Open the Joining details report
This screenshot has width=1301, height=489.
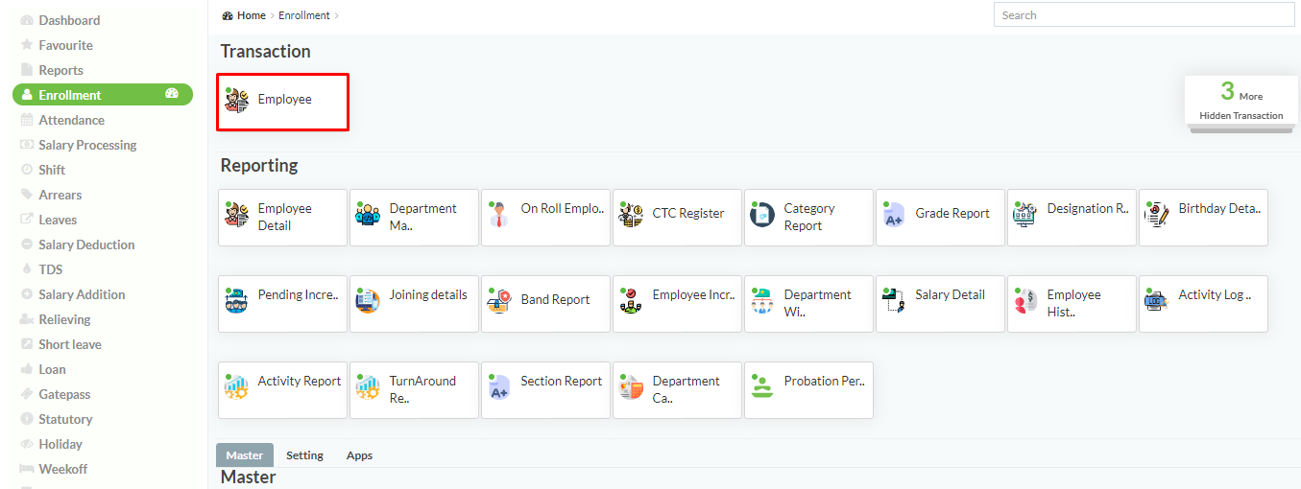tap(414, 304)
